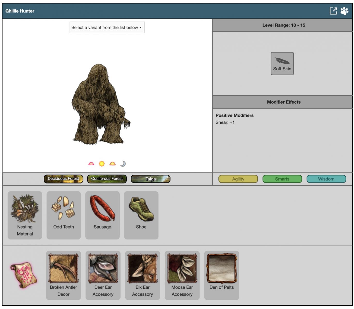This screenshot has height=309, width=354.
Task: Click the daytime sun icon
Action: [x=102, y=164]
